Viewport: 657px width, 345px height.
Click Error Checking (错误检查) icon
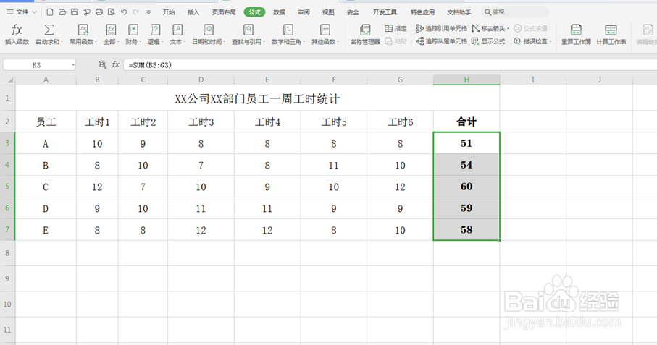[x=517, y=41]
